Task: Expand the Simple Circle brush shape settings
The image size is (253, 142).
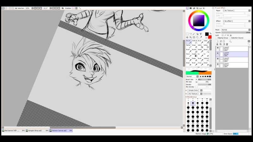Action: [x=186, y=91]
